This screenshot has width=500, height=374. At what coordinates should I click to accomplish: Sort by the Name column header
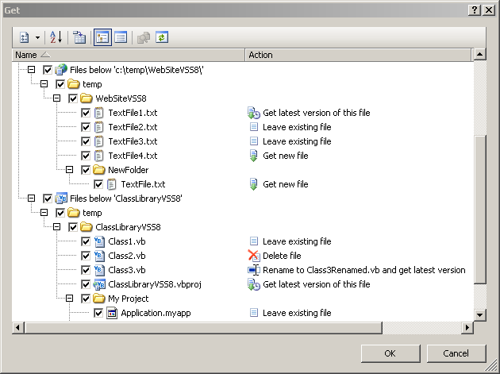click(x=129, y=55)
